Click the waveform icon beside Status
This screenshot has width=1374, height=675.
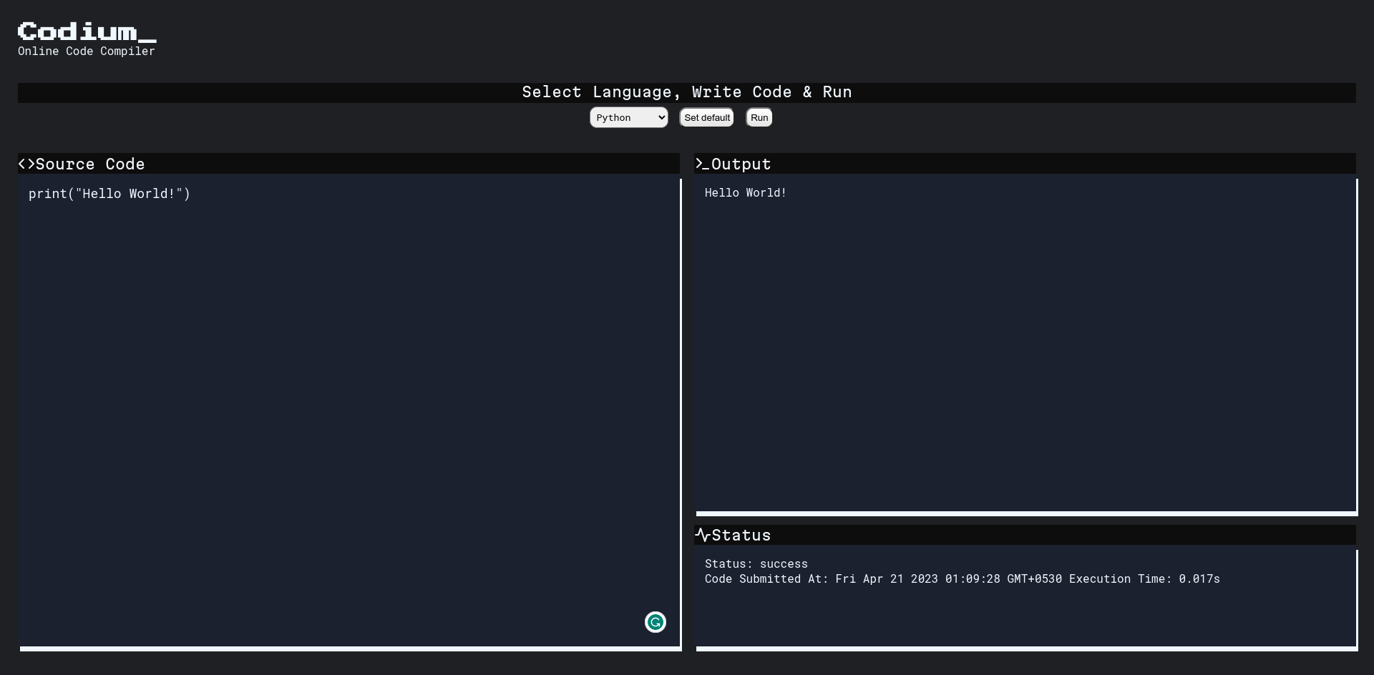703,535
